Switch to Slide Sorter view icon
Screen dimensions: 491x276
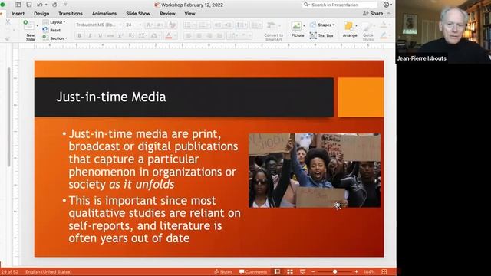coord(290,271)
